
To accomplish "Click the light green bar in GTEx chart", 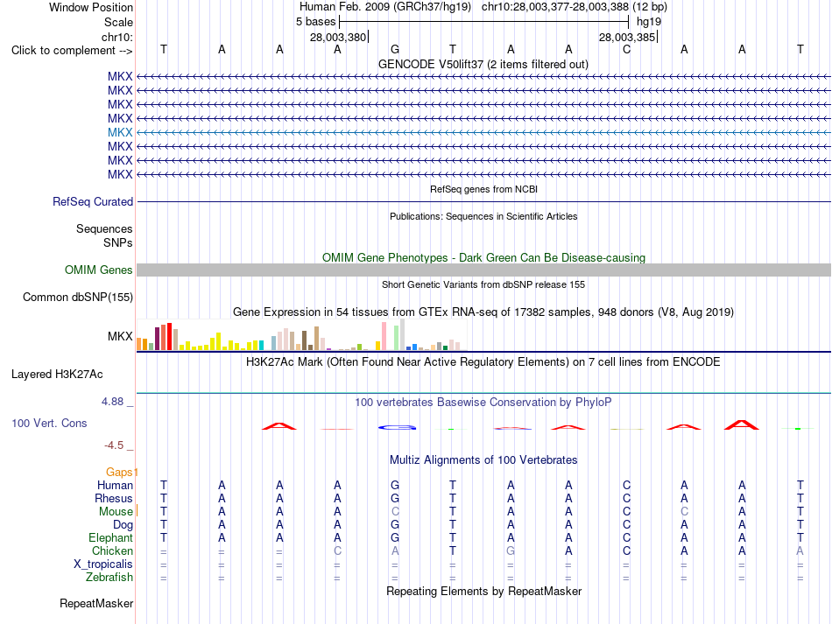I will (x=397, y=338).
